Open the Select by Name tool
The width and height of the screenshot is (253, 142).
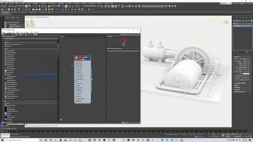tap(30, 6)
